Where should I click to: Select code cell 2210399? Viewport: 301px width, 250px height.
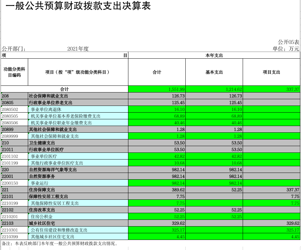(x=14, y=237)
